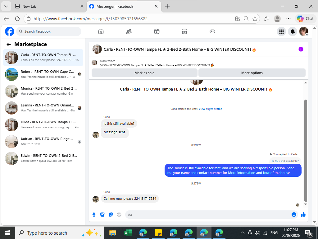Screen dimensions: 318x239
Task: Switch to the New tab browser tab
Action: tap(49, 6)
